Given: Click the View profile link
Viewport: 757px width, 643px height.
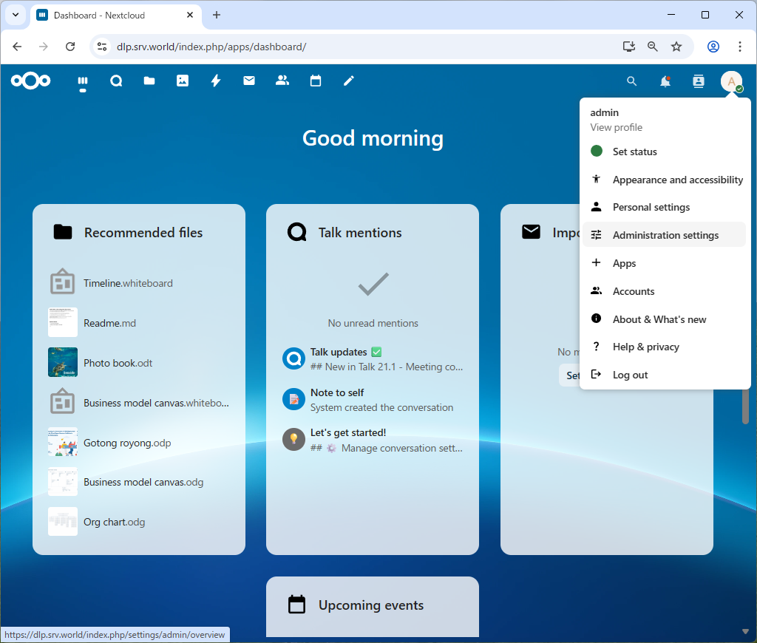Looking at the screenshot, I should (x=616, y=127).
